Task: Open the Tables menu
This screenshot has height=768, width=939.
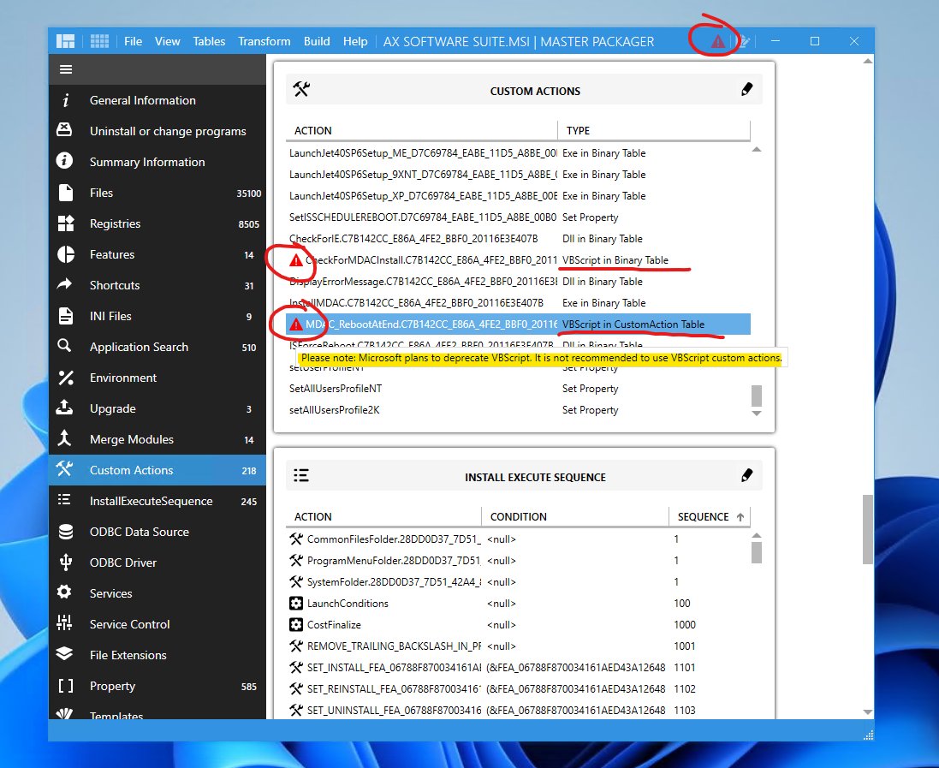Action: pyautogui.click(x=209, y=41)
